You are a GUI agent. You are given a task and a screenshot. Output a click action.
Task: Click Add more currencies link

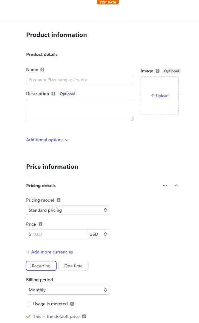50,252
